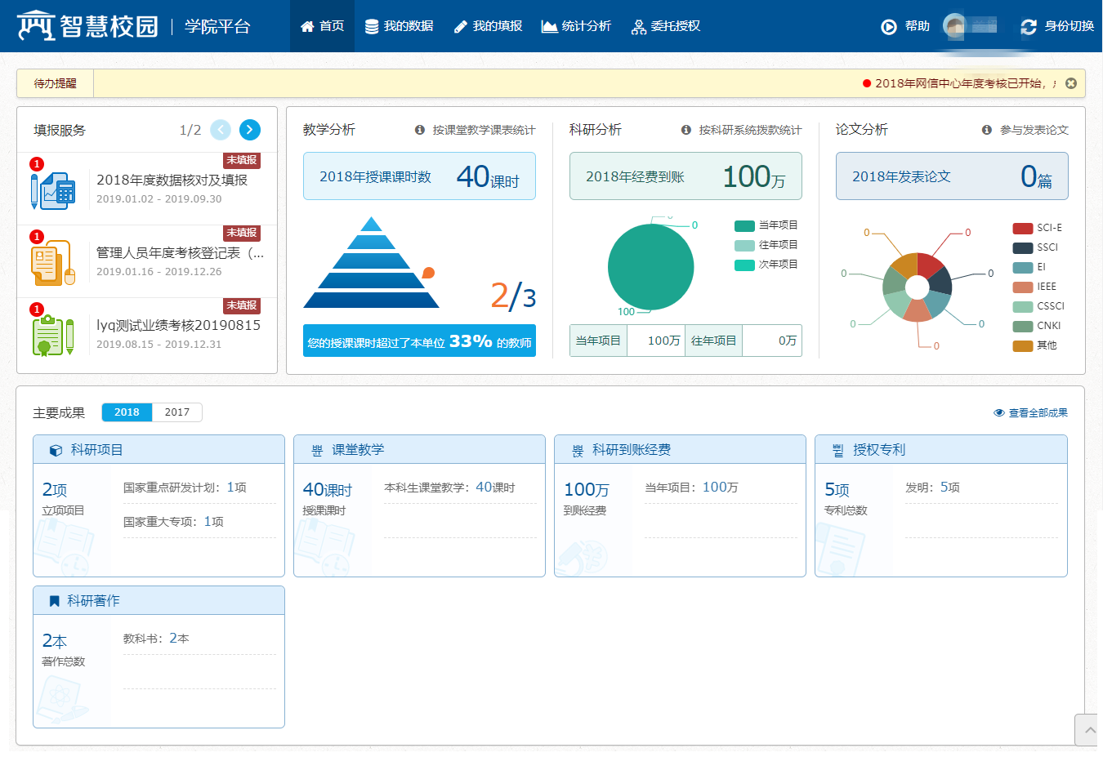Click the 帮助 help play icon
This screenshot has width=1103, height=757.
889,27
